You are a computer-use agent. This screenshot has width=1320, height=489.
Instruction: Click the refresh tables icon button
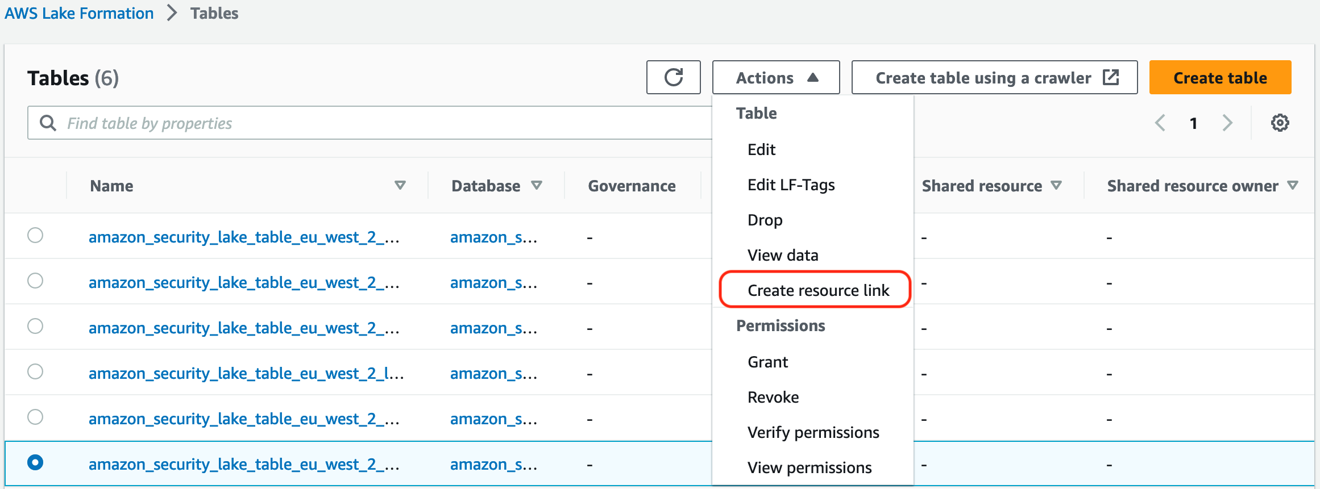(x=673, y=77)
